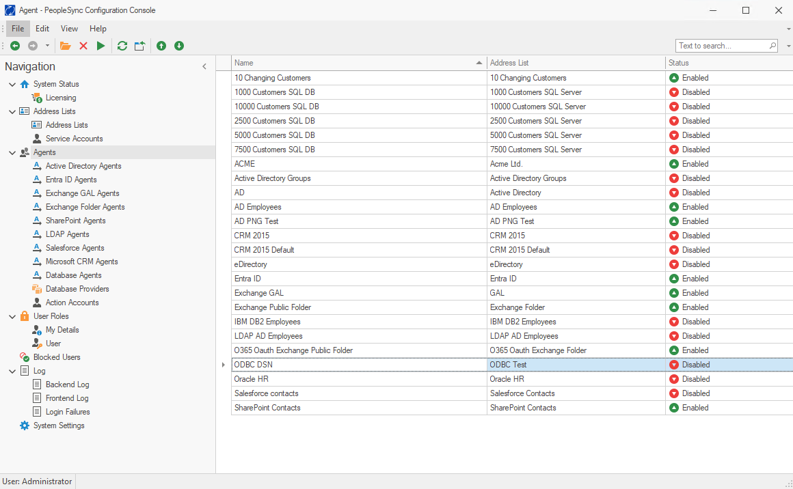Viewport: 793px width, 489px height.
Task: Open Exchange GAL Agents
Action: point(83,193)
